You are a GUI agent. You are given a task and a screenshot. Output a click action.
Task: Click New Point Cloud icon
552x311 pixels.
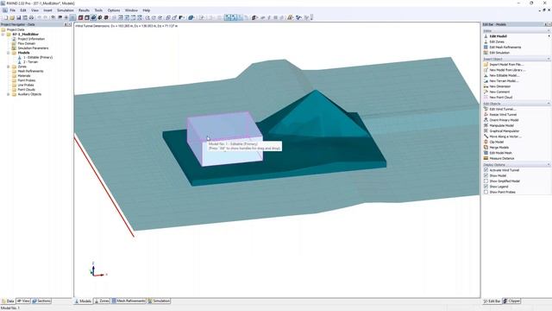point(486,98)
